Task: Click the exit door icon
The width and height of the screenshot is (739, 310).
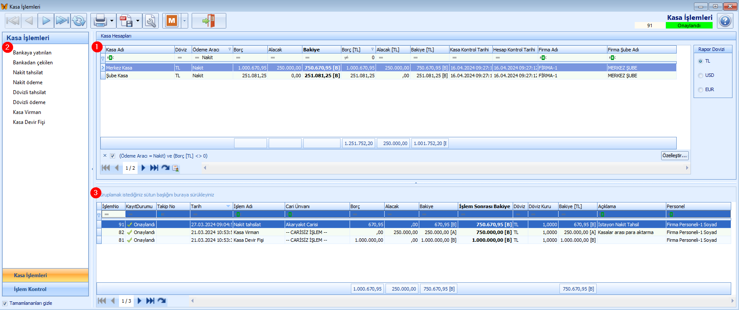Action: tap(209, 20)
